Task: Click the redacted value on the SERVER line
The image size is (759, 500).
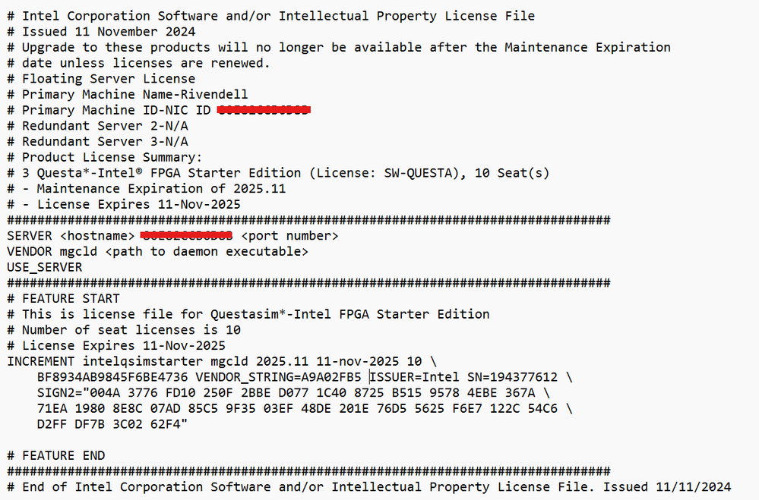Action: pyautogui.click(x=187, y=236)
